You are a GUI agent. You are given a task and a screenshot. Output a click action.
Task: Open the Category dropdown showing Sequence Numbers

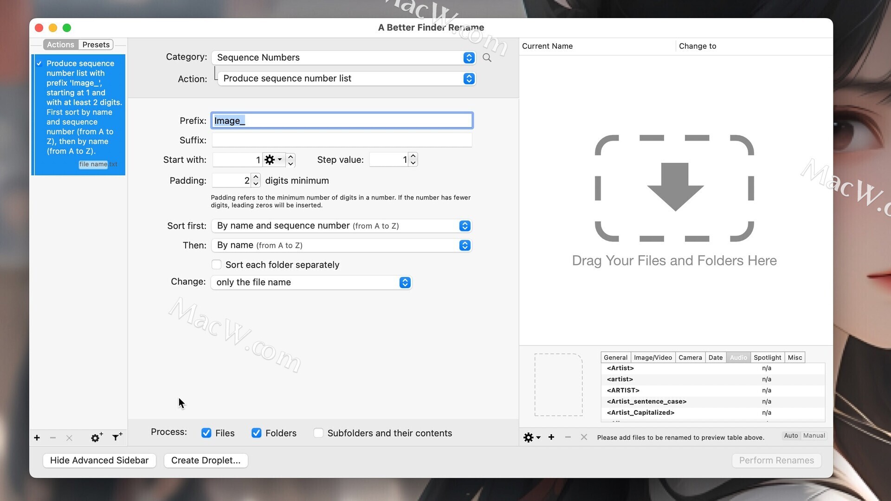click(343, 58)
